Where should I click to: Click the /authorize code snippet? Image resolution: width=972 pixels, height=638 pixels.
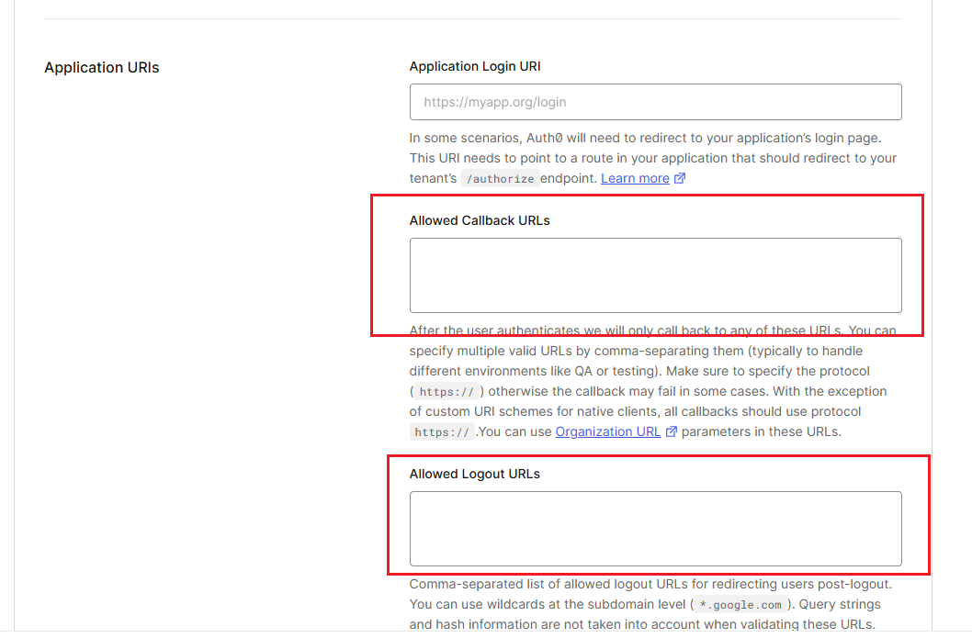click(499, 179)
